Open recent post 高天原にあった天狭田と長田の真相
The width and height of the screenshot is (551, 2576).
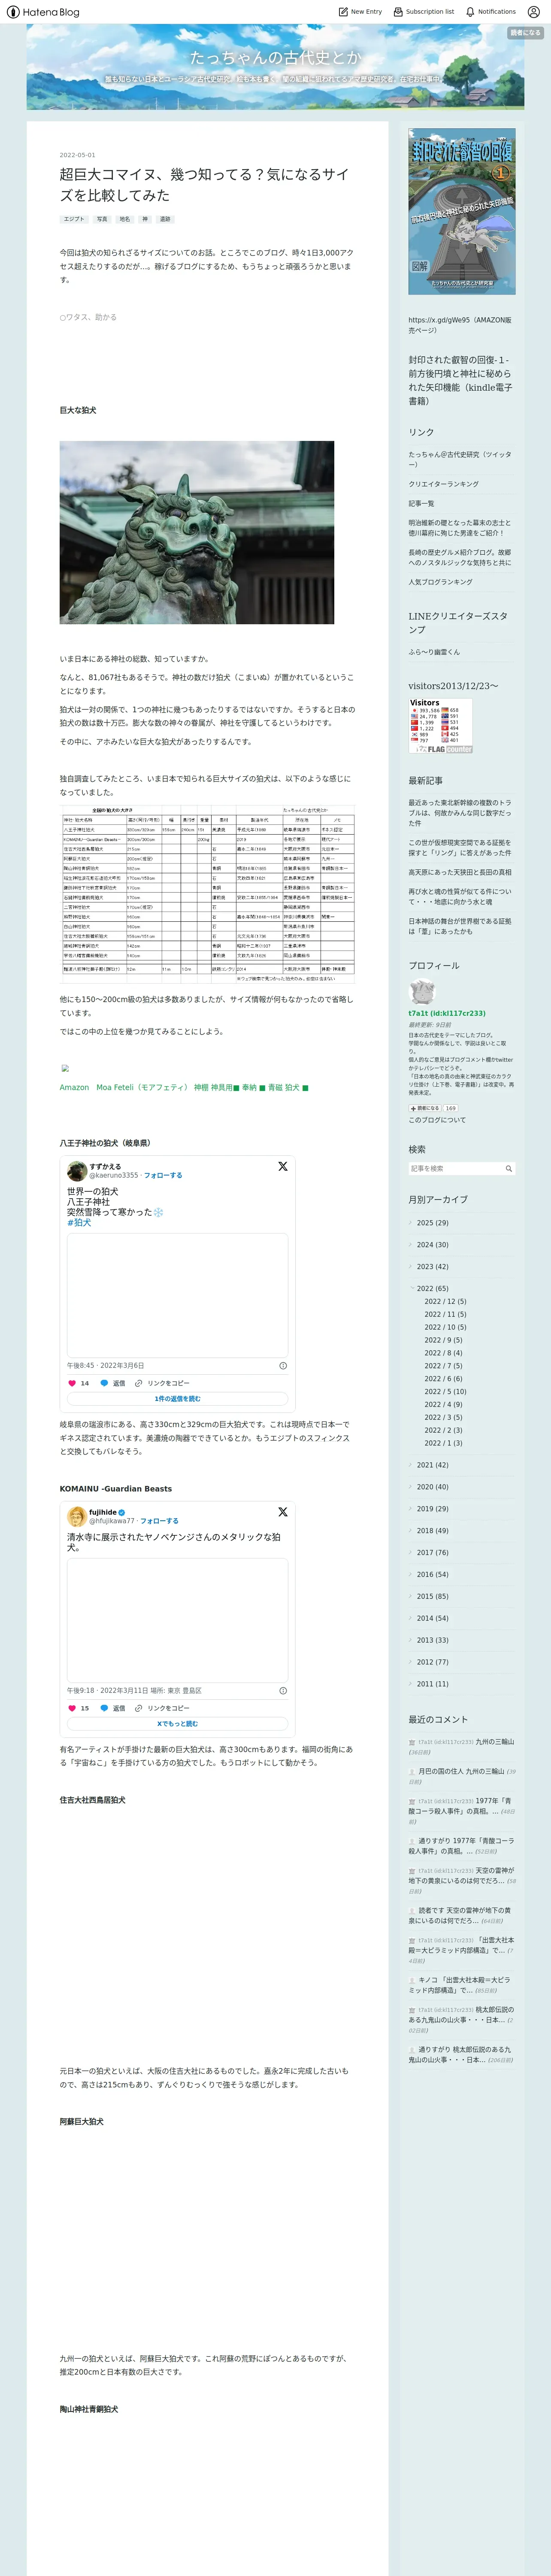[x=459, y=872]
